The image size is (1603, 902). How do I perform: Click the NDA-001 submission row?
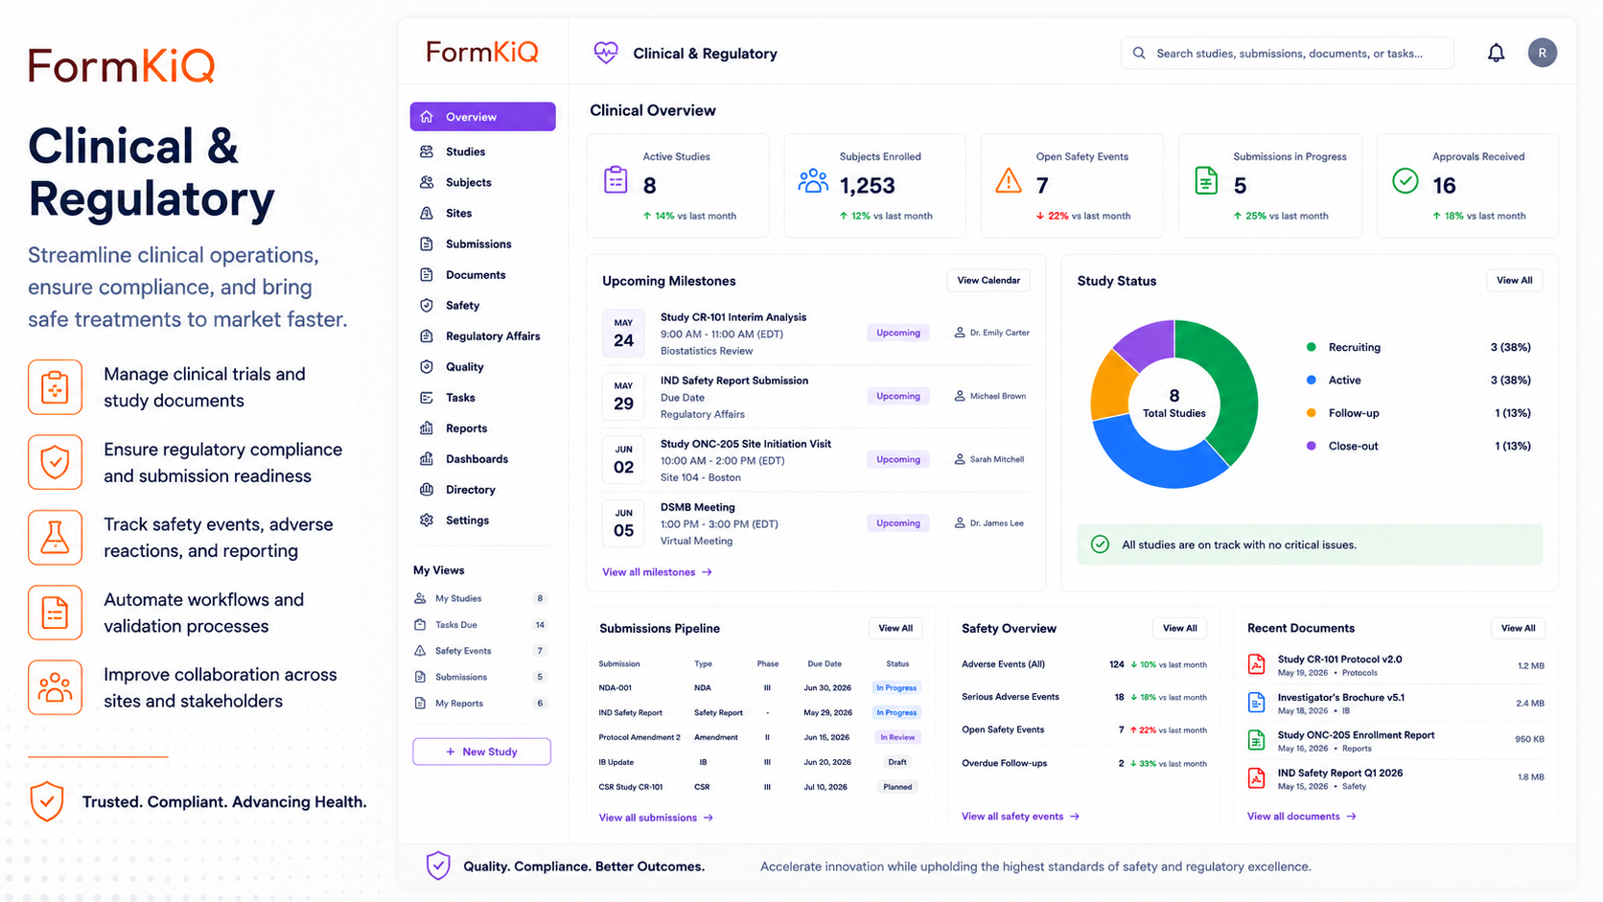(759, 687)
